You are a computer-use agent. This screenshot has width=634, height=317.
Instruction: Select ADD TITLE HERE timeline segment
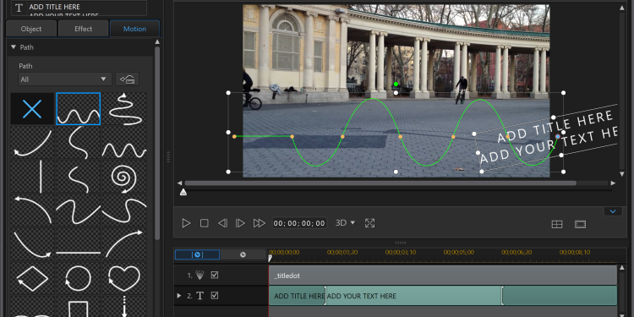(x=298, y=296)
